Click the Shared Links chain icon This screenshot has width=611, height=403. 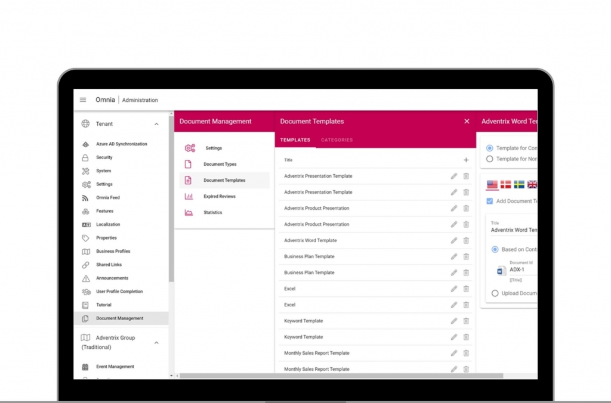tap(86, 265)
